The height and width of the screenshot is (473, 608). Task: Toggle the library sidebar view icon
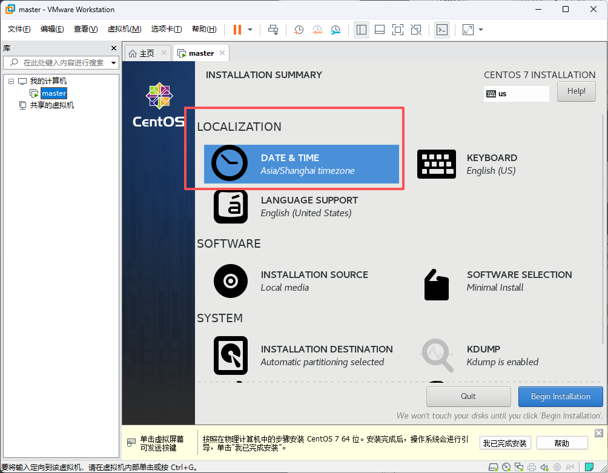click(362, 30)
